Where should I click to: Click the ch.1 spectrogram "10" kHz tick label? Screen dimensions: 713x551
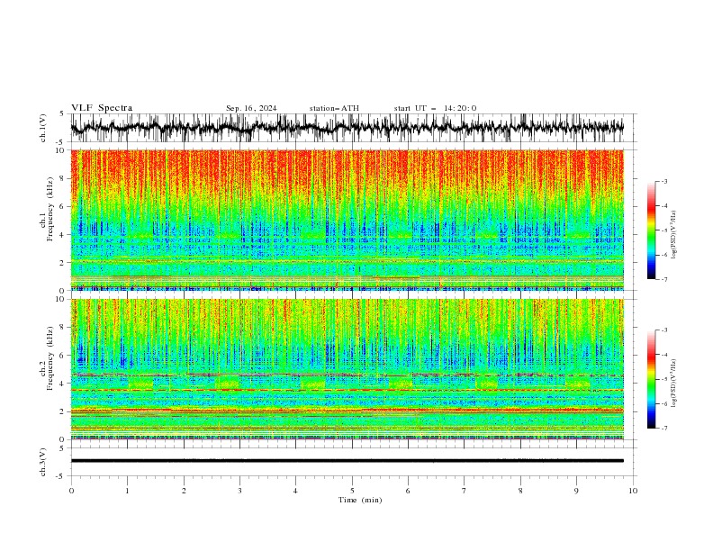(x=61, y=150)
